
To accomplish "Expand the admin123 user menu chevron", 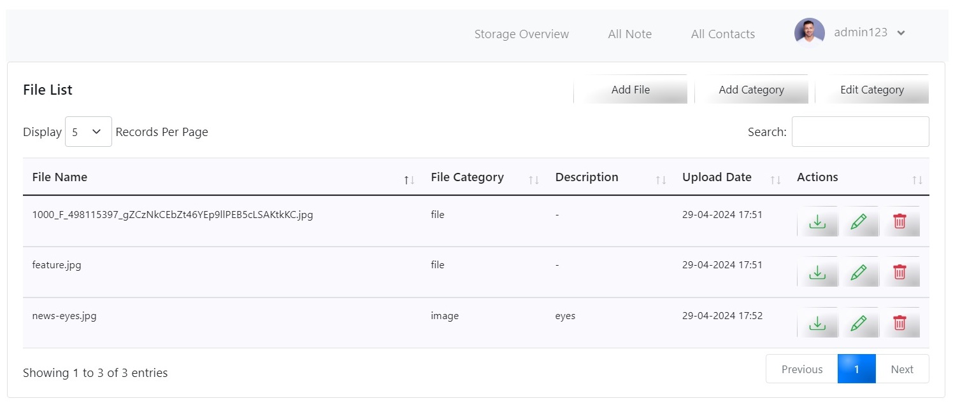I will [x=901, y=33].
